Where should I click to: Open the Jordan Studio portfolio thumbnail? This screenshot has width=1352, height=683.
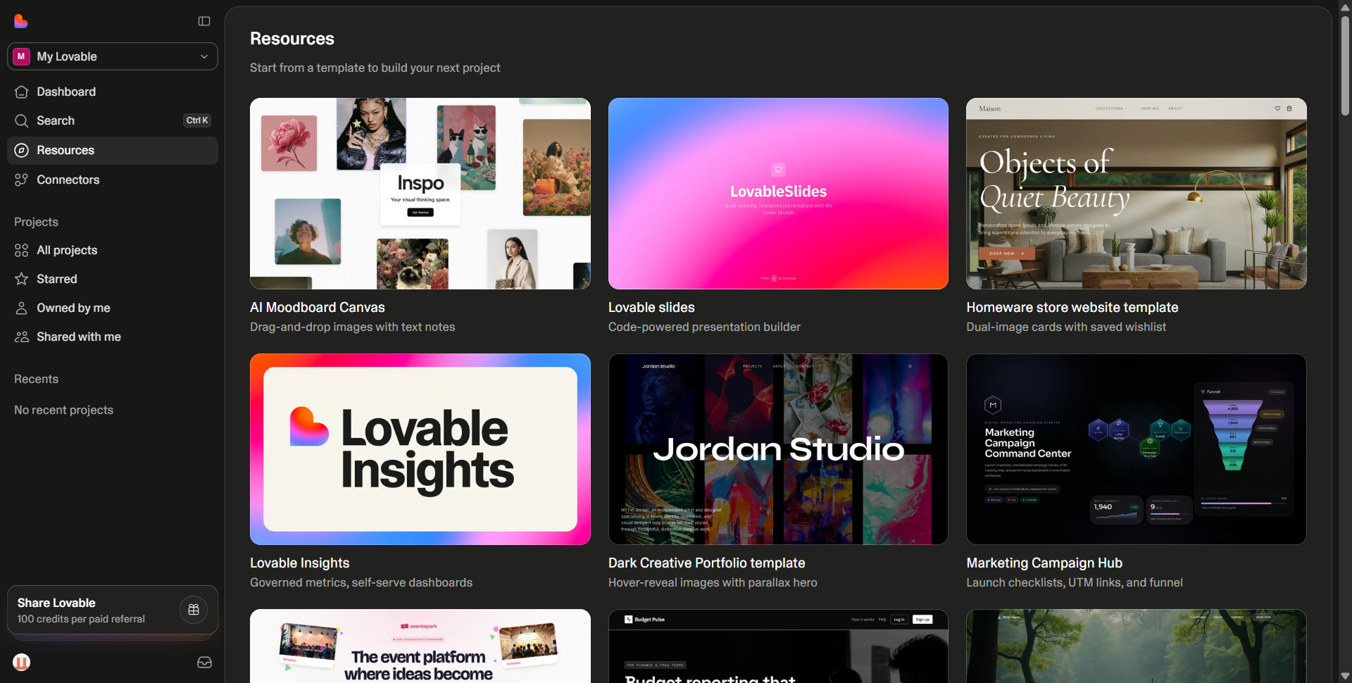pyautogui.click(x=778, y=449)
